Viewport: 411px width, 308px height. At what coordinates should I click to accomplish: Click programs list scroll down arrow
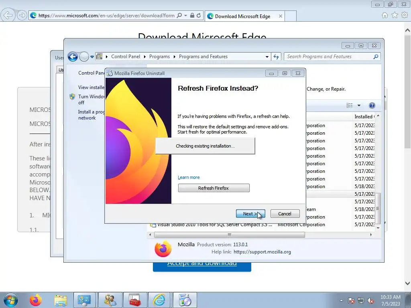click(378, 228)
